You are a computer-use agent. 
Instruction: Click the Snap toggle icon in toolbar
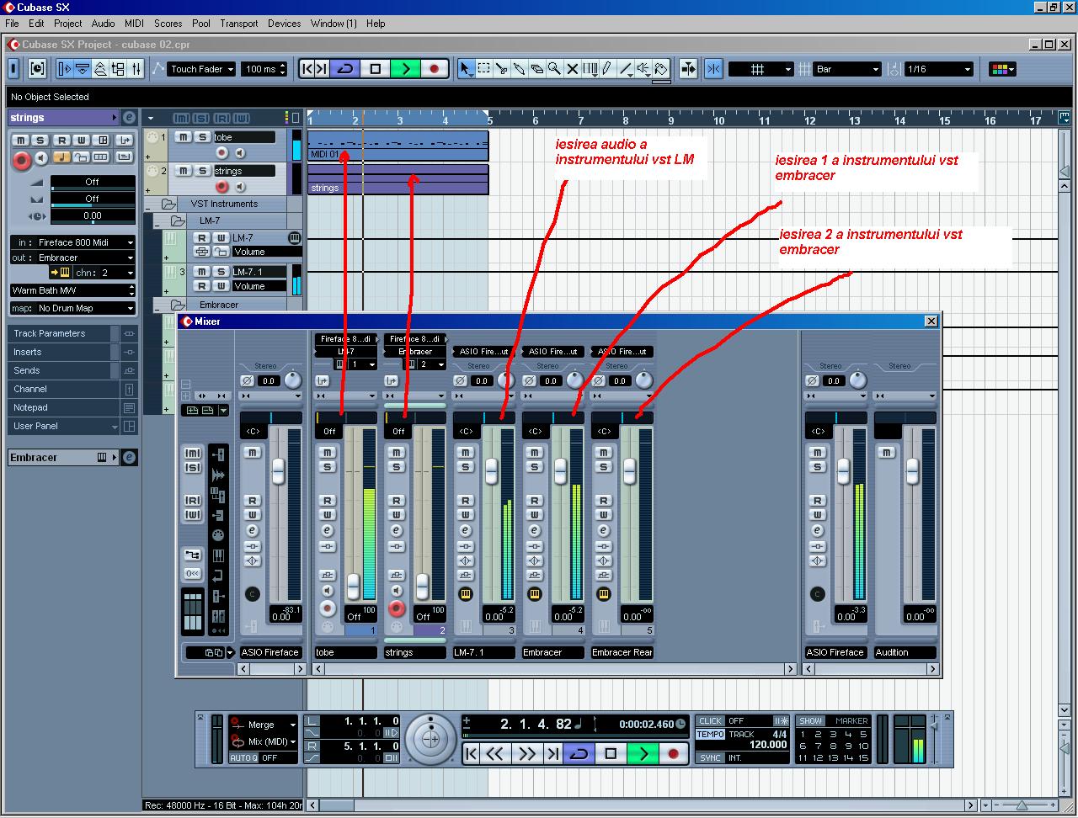[x=713, y=69]
